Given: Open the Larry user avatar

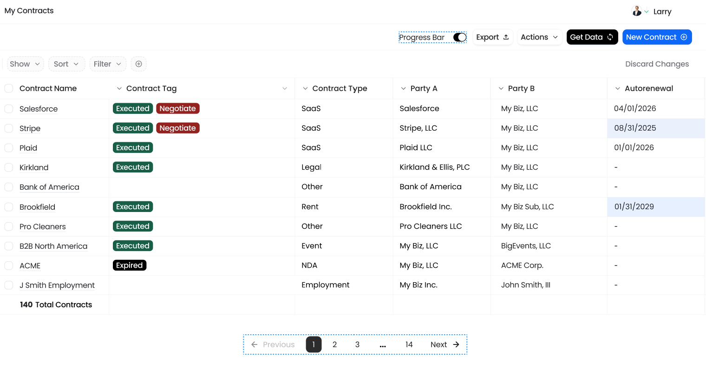Looking at the screenshot, I should 637,11.
